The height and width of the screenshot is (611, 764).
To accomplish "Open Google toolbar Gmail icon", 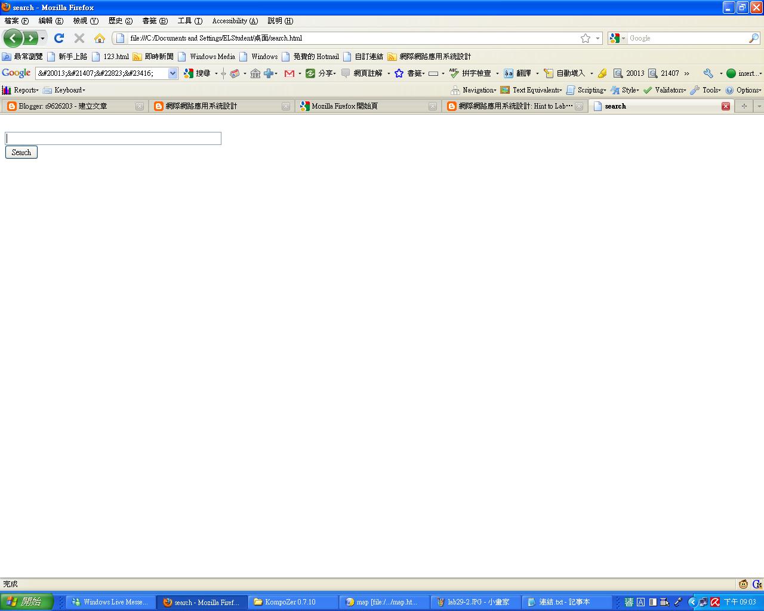I will click(x=289, y=73).
